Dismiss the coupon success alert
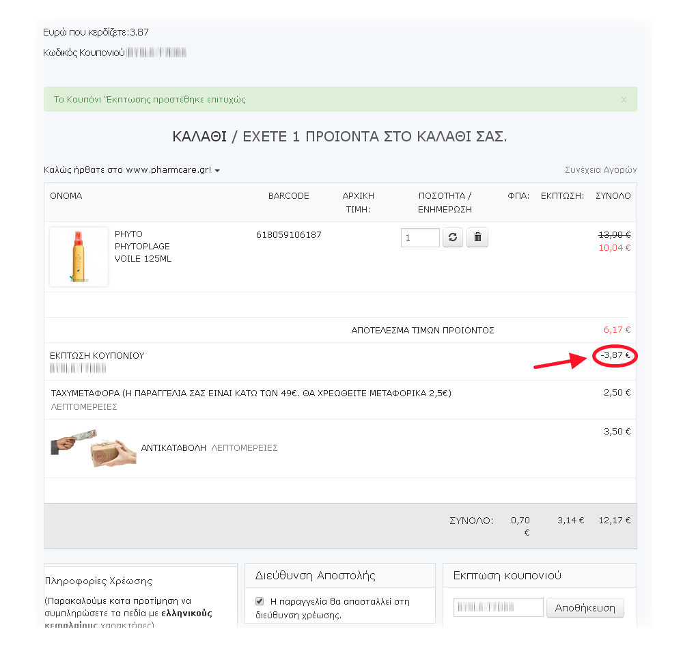683x649 pixels. coord(624,100)
